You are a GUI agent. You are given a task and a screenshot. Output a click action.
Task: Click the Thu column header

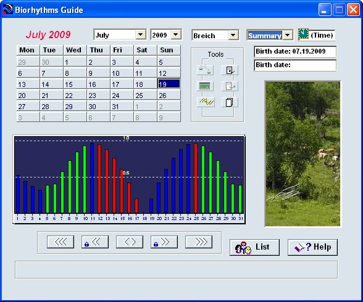click(x=98, y=50)
